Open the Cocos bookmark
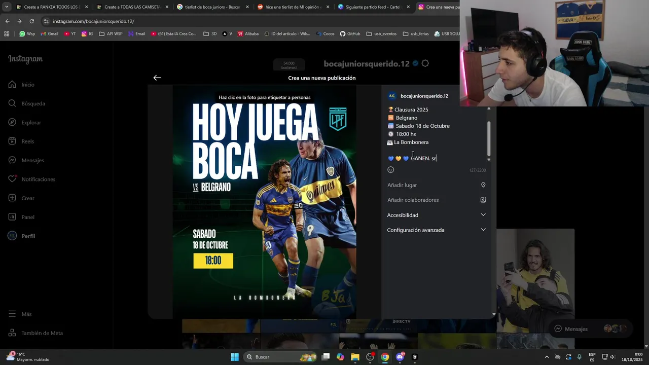 (x=325, y=34)
